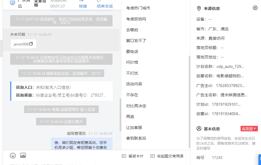Viewport: 261px width, 165px height.
Task: Choose the 再追 quick reply
Action: click(130, 117)
